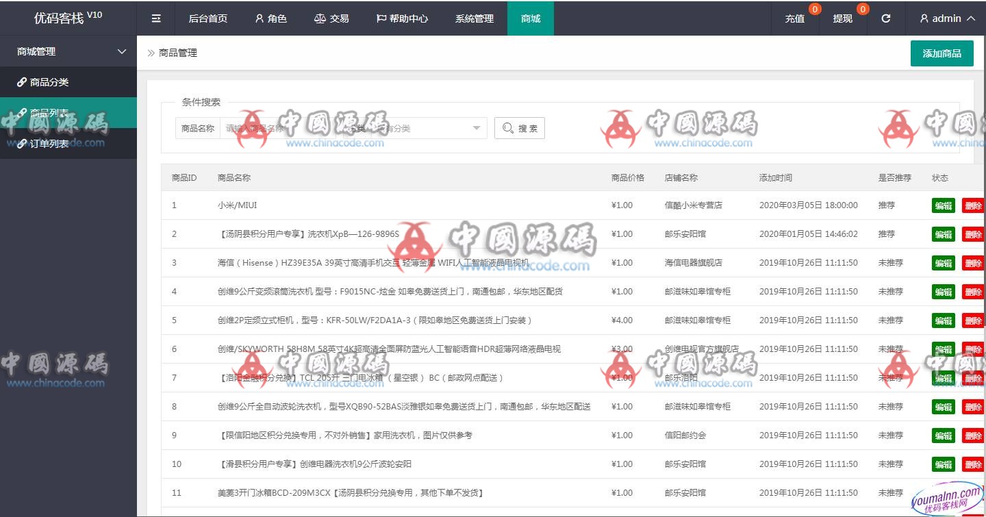The image size is (986, 517).
Task: Open the 系统管理 menu
Action: [x=474, y=18]
